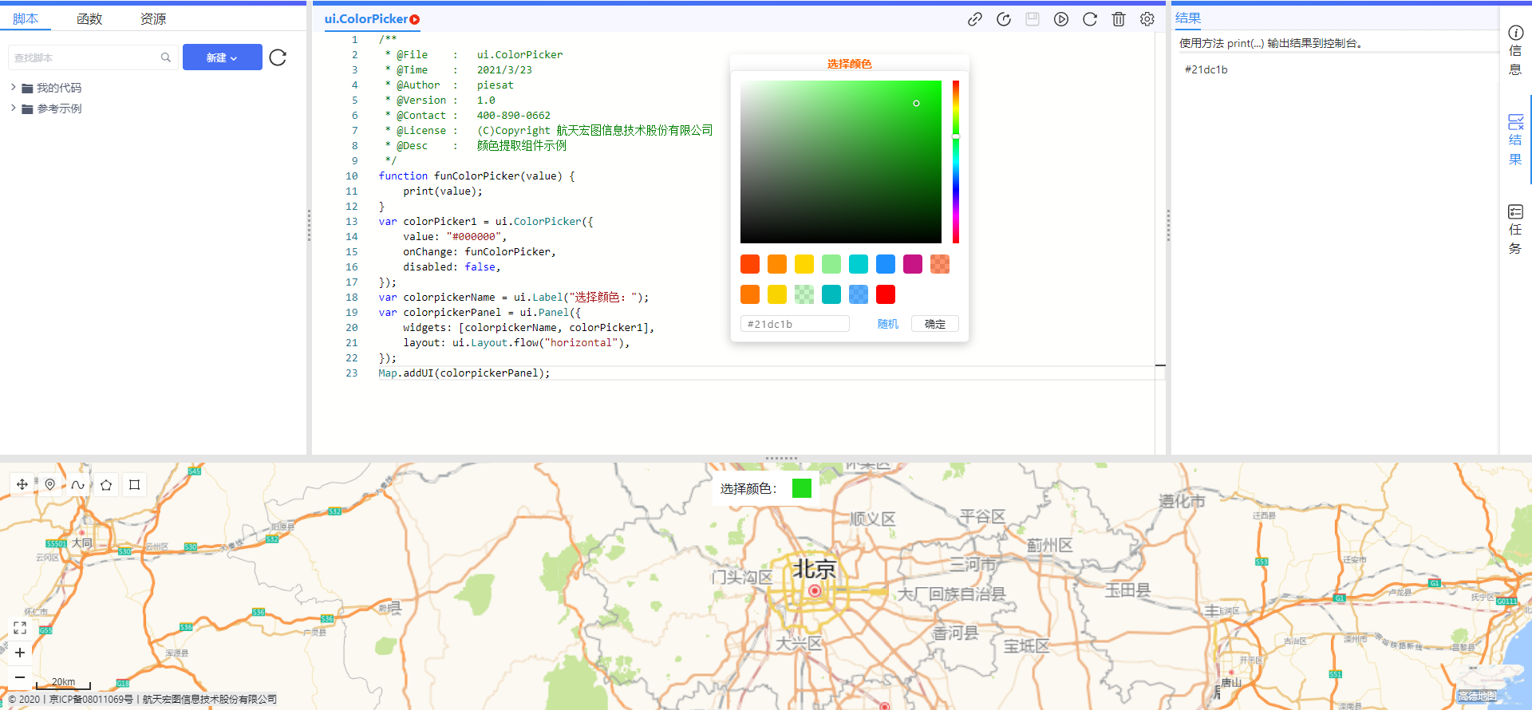This screenshot has width=1532, height=710.
Task: Pick the solid light green preset swatch
Action: click(x=831, y=264)
